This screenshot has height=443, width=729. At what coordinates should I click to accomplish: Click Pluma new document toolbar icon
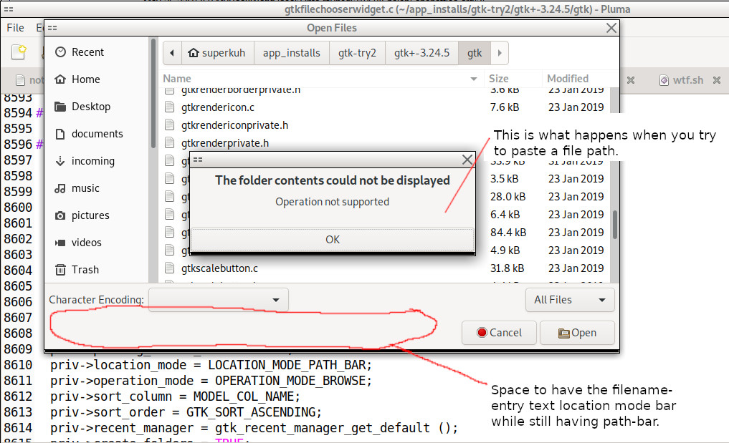(19, 52)
